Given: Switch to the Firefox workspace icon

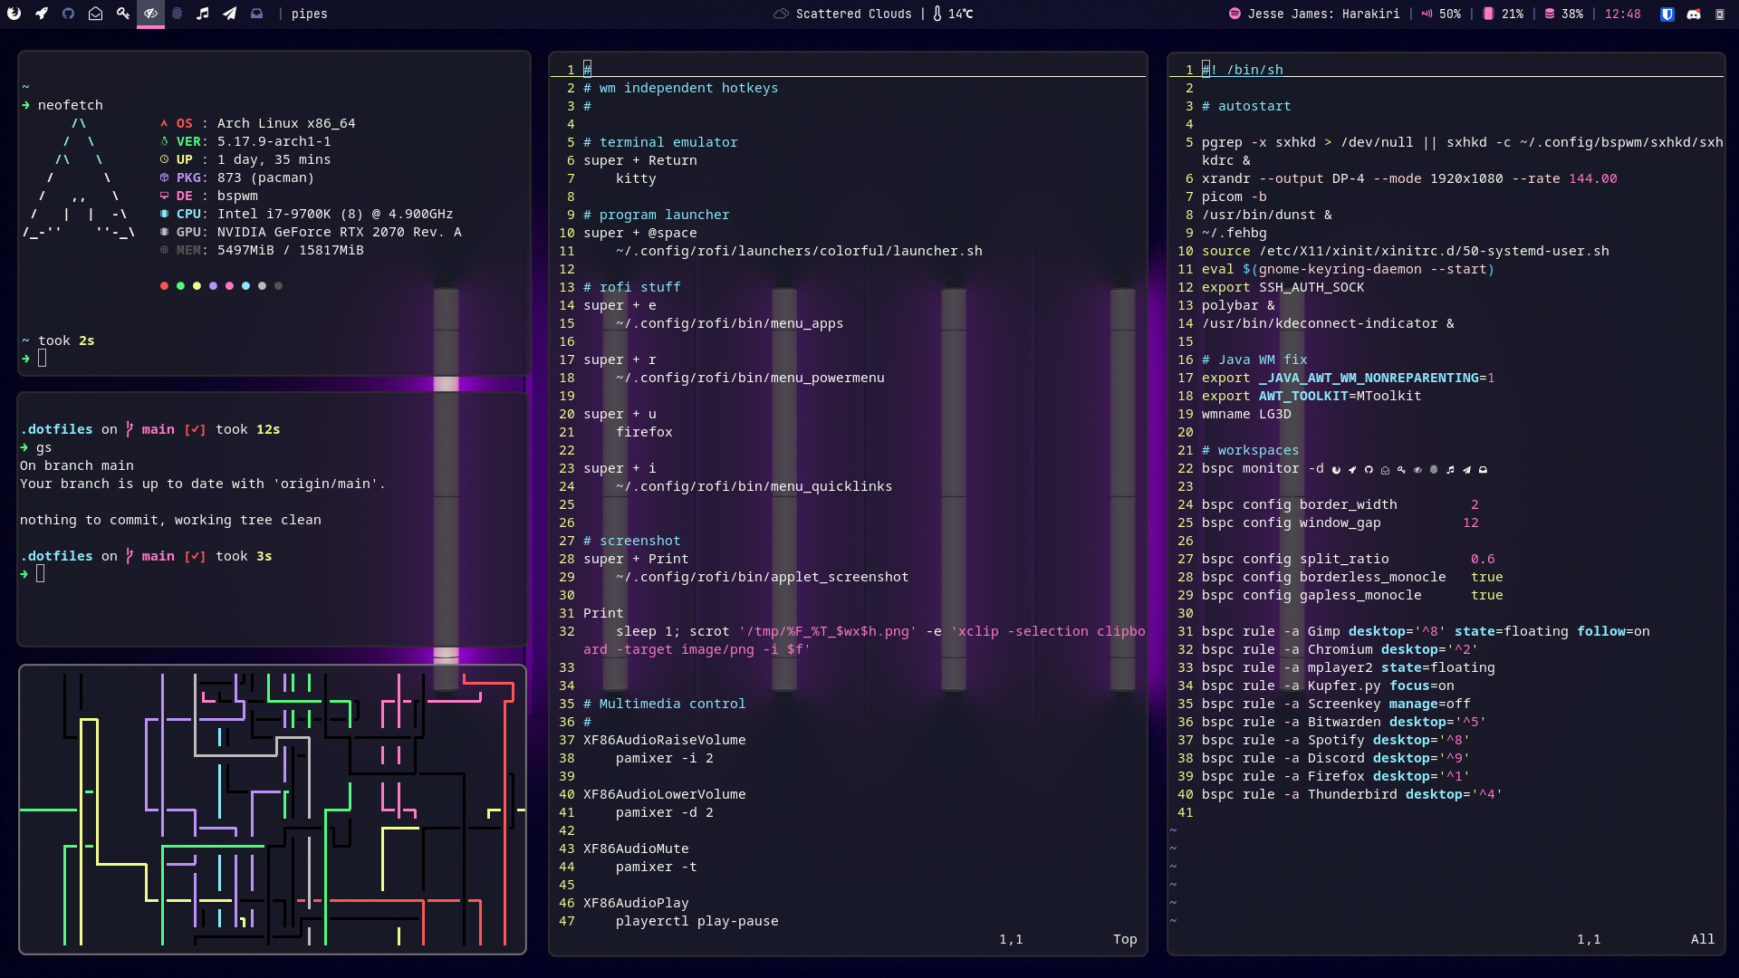Looking at the screenshot, I should point(14,14).
